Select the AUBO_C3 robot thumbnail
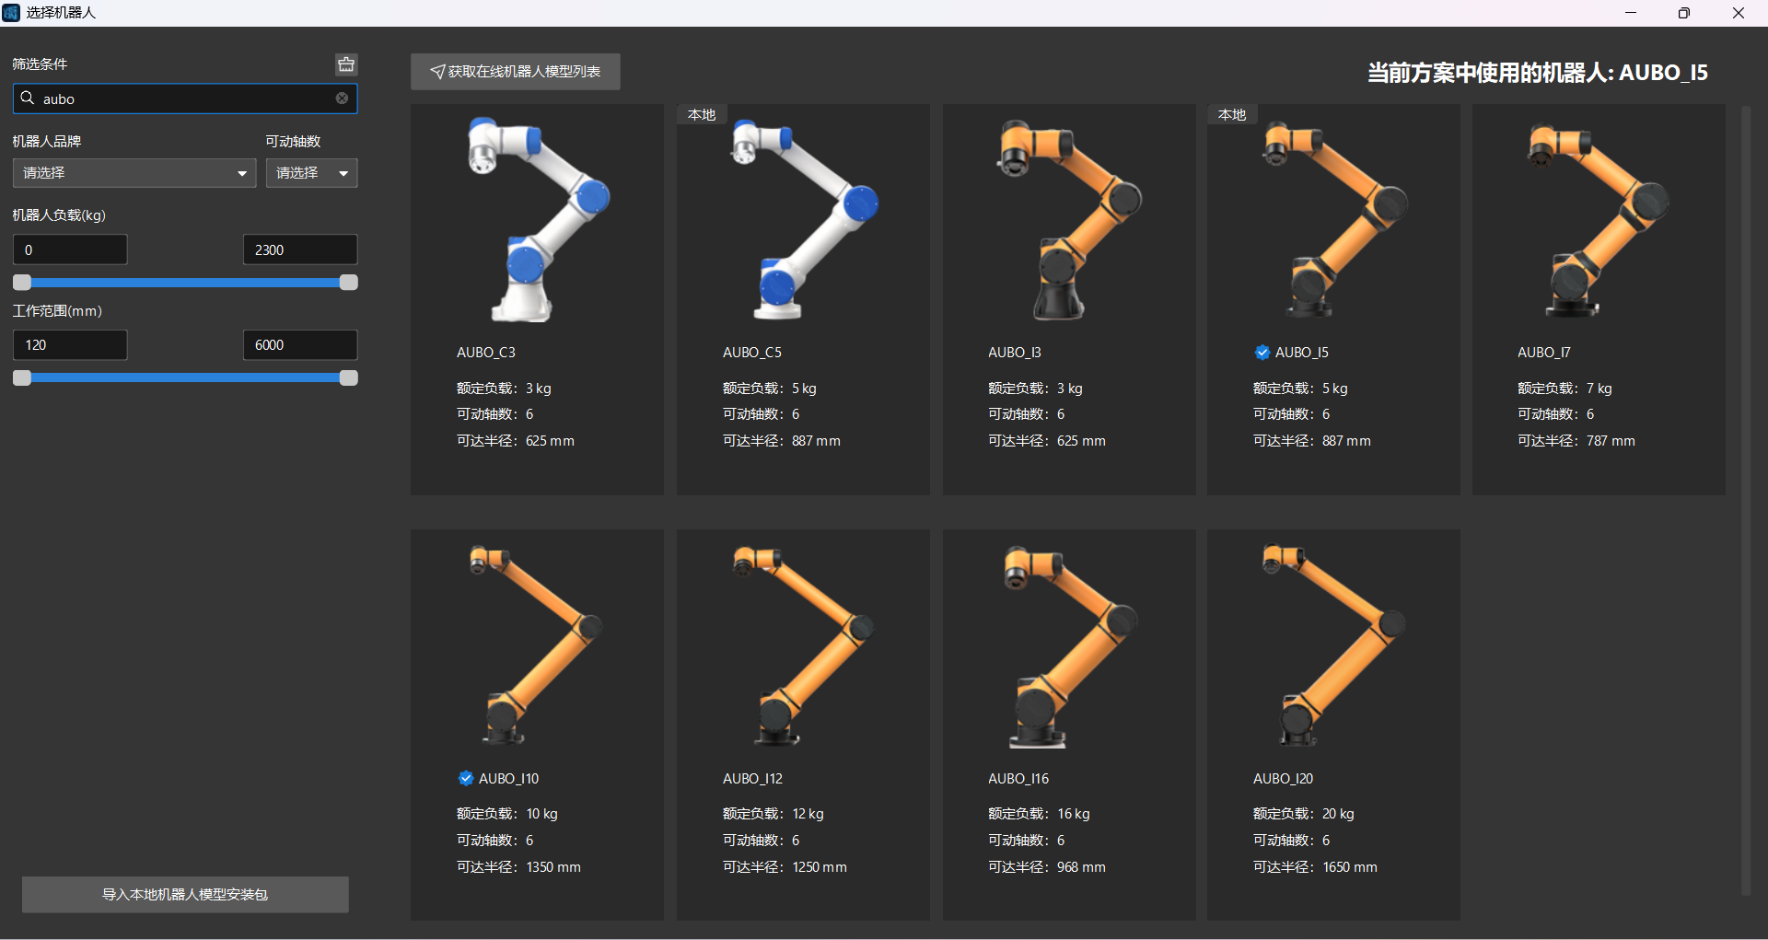Image resolution: width=1768 pixels, height=940 pixels. click(537, 219)
